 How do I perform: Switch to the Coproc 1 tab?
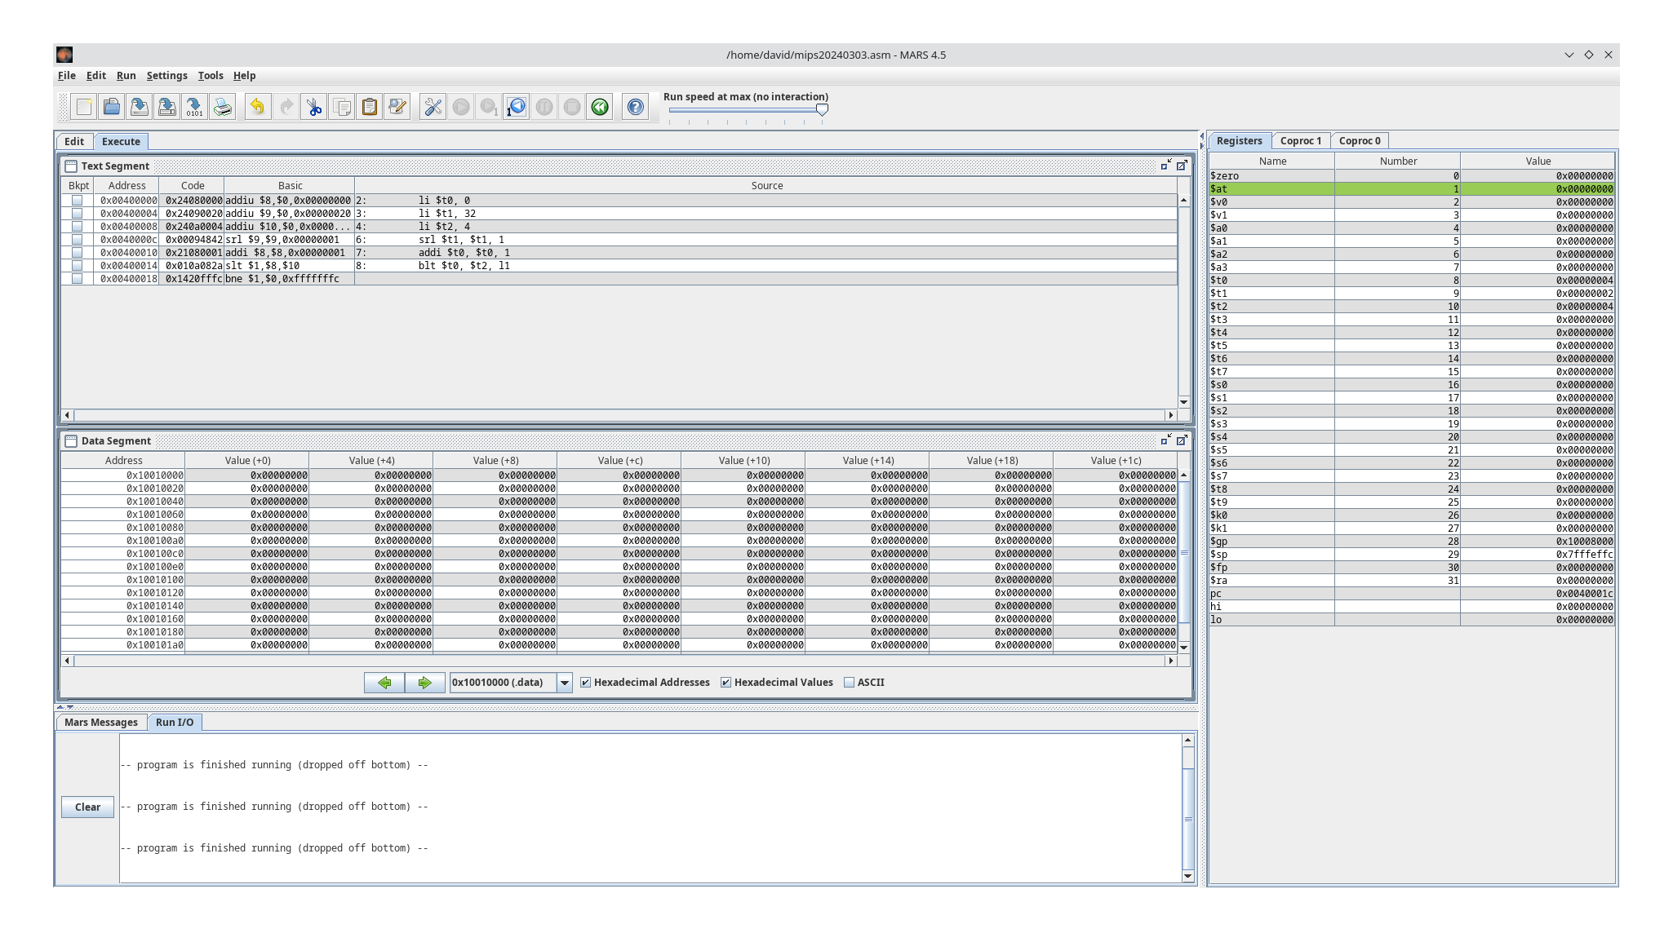coord(1302,140)
